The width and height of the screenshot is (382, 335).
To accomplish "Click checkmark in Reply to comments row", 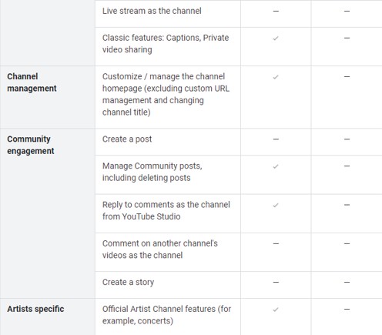I will (276, 206).
